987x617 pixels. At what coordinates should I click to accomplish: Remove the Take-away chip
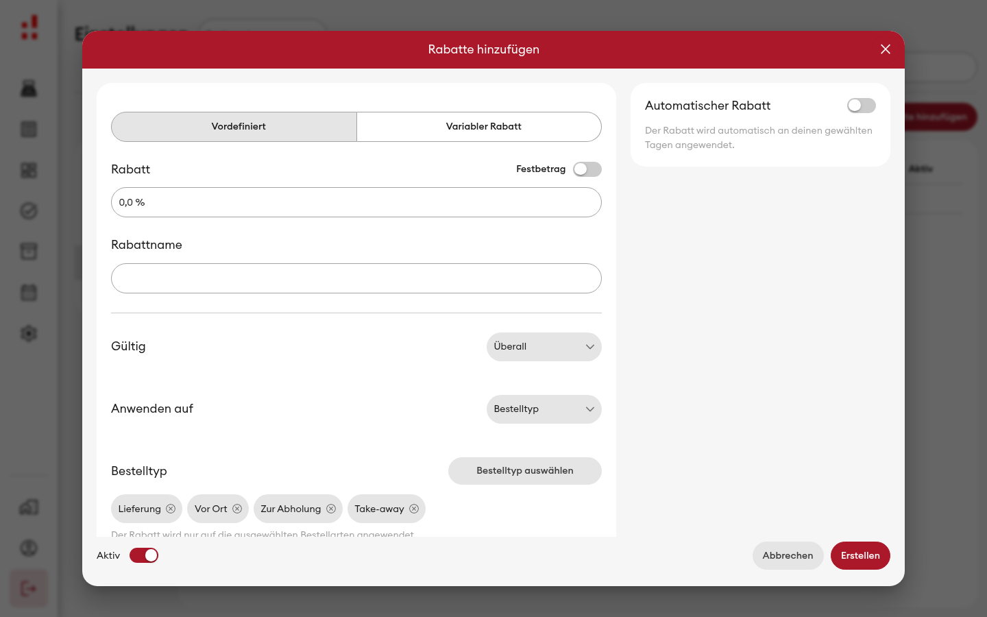click(414, 509)
